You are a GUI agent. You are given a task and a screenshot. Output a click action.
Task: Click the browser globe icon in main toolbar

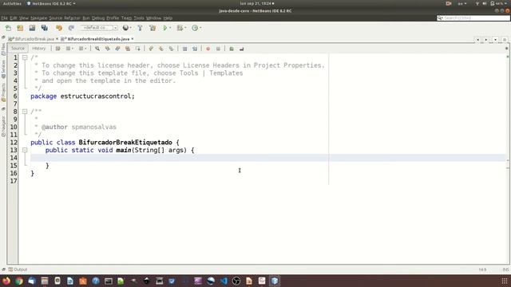125,28
